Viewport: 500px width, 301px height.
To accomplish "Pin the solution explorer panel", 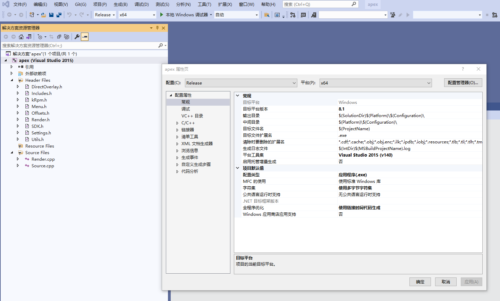I will [157, 28].
